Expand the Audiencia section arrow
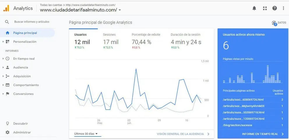Viewport: 289px width, 140px height. [x=3, y=67]
